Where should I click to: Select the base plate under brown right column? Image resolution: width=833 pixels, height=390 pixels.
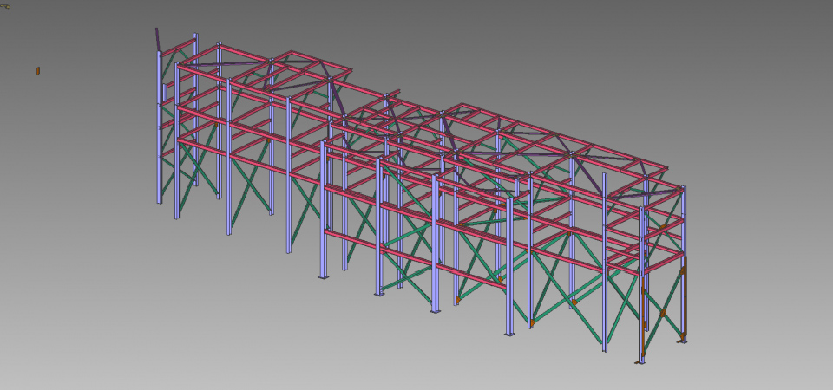[x=683, y=341]
